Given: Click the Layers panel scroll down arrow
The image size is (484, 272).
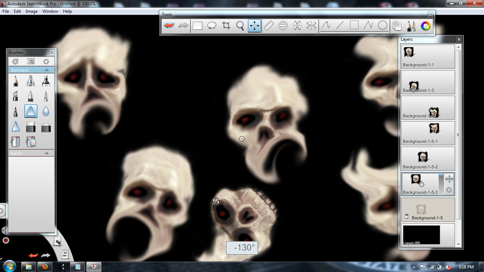Looking at the screenshot, I should click(x=459, y=244).
